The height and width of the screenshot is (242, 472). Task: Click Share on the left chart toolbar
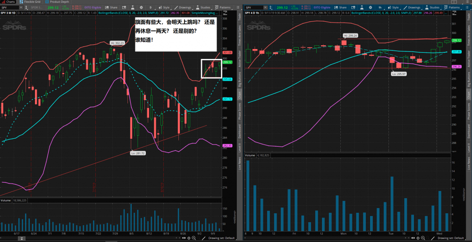111,7
